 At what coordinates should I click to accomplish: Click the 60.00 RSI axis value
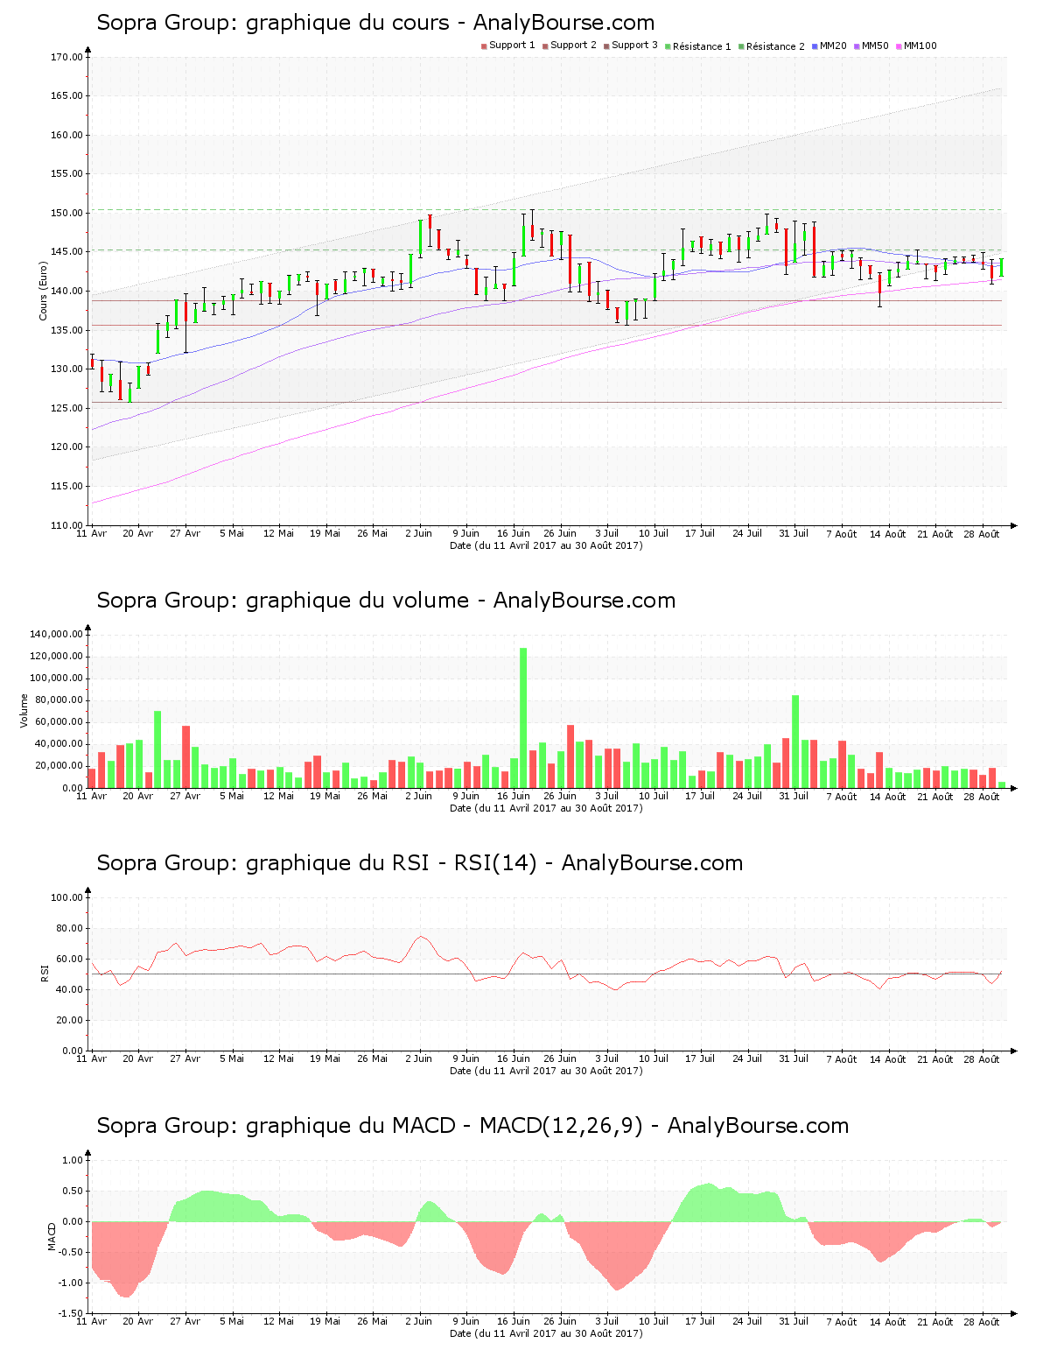(x=69, y=959)
